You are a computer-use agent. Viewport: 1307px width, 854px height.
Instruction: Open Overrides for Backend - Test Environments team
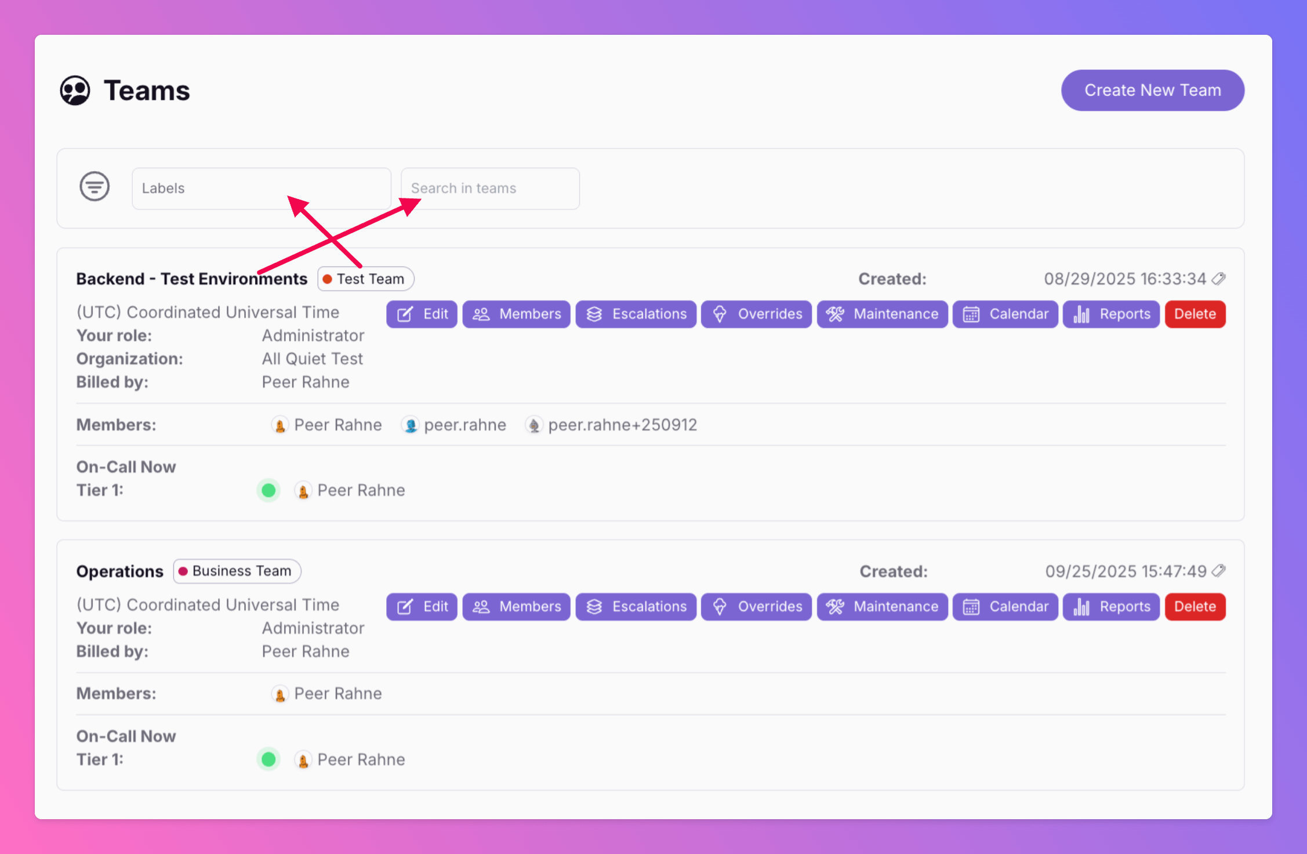point(756,314)
